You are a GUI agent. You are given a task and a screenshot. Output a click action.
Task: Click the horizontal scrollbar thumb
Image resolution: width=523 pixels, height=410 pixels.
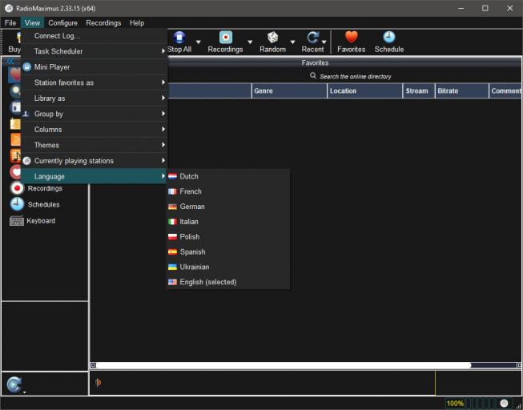pyautogui.click(x=284, y=365)
